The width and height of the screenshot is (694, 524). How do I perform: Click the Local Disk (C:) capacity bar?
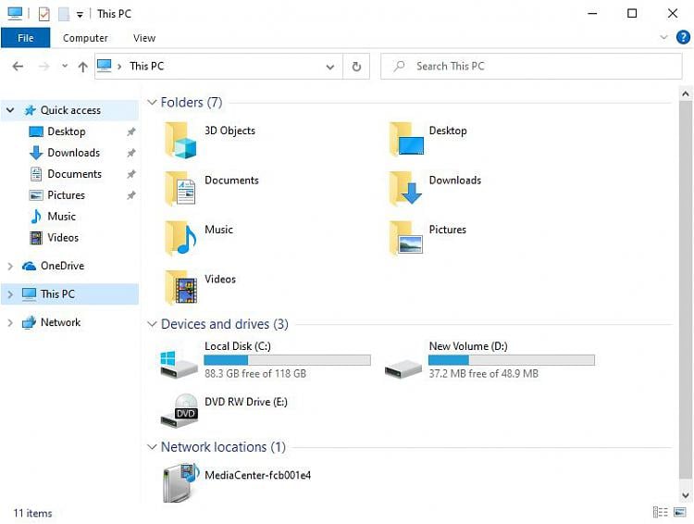[287, 359]
